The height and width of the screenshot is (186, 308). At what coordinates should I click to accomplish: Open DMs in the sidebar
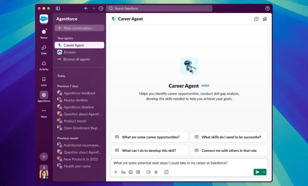point(44,50)
